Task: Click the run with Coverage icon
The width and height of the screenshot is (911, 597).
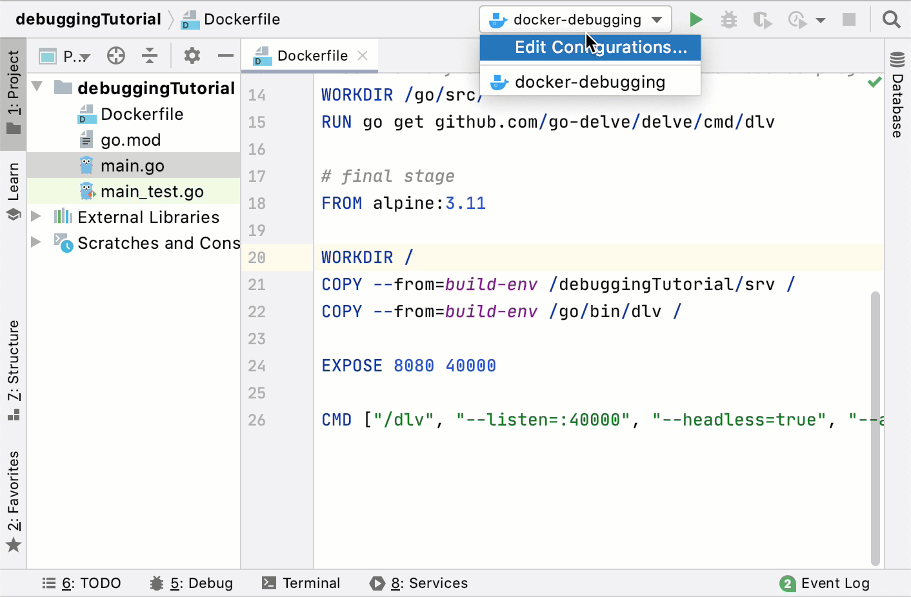Action: [x=762, y=19]
